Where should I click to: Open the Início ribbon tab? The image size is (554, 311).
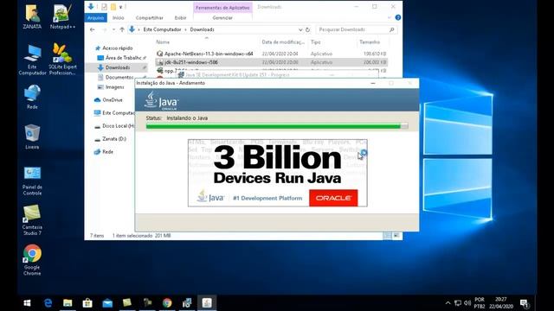119,17
